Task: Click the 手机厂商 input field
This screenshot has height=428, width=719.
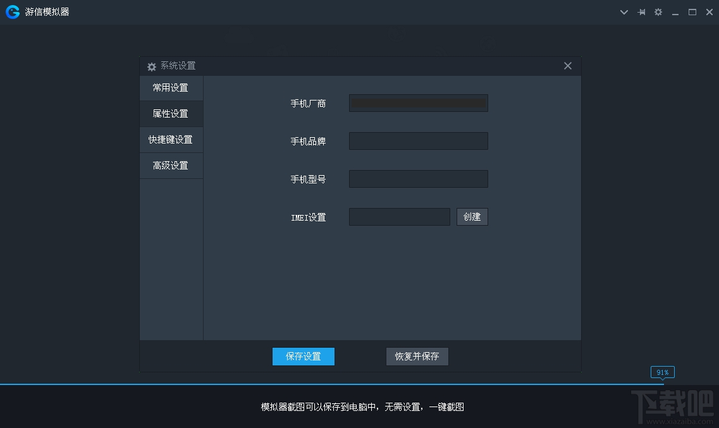Action: point(418,102)
